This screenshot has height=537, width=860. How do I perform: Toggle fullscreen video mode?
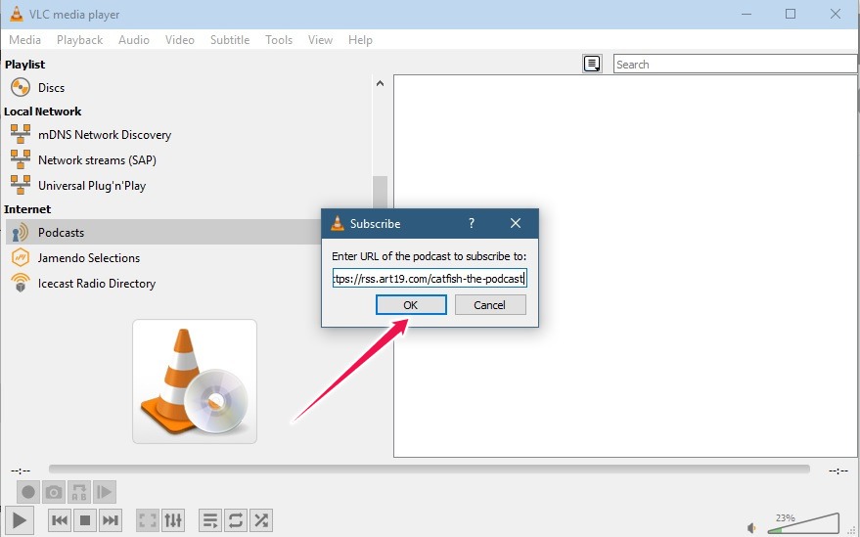click(148, 520)
